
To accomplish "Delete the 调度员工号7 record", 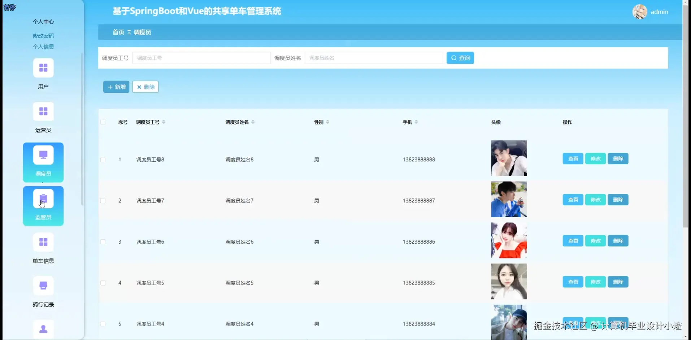I will coord(618,200).
